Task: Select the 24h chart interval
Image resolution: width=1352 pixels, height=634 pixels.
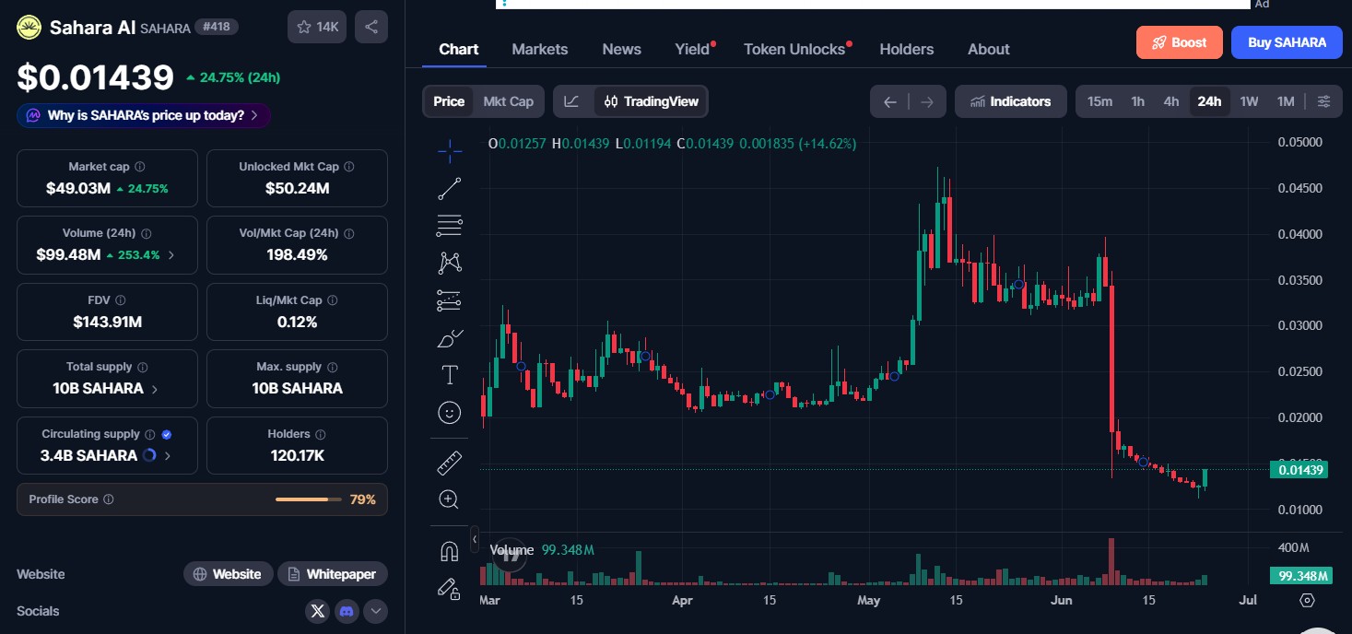Action: [1209, 101]
